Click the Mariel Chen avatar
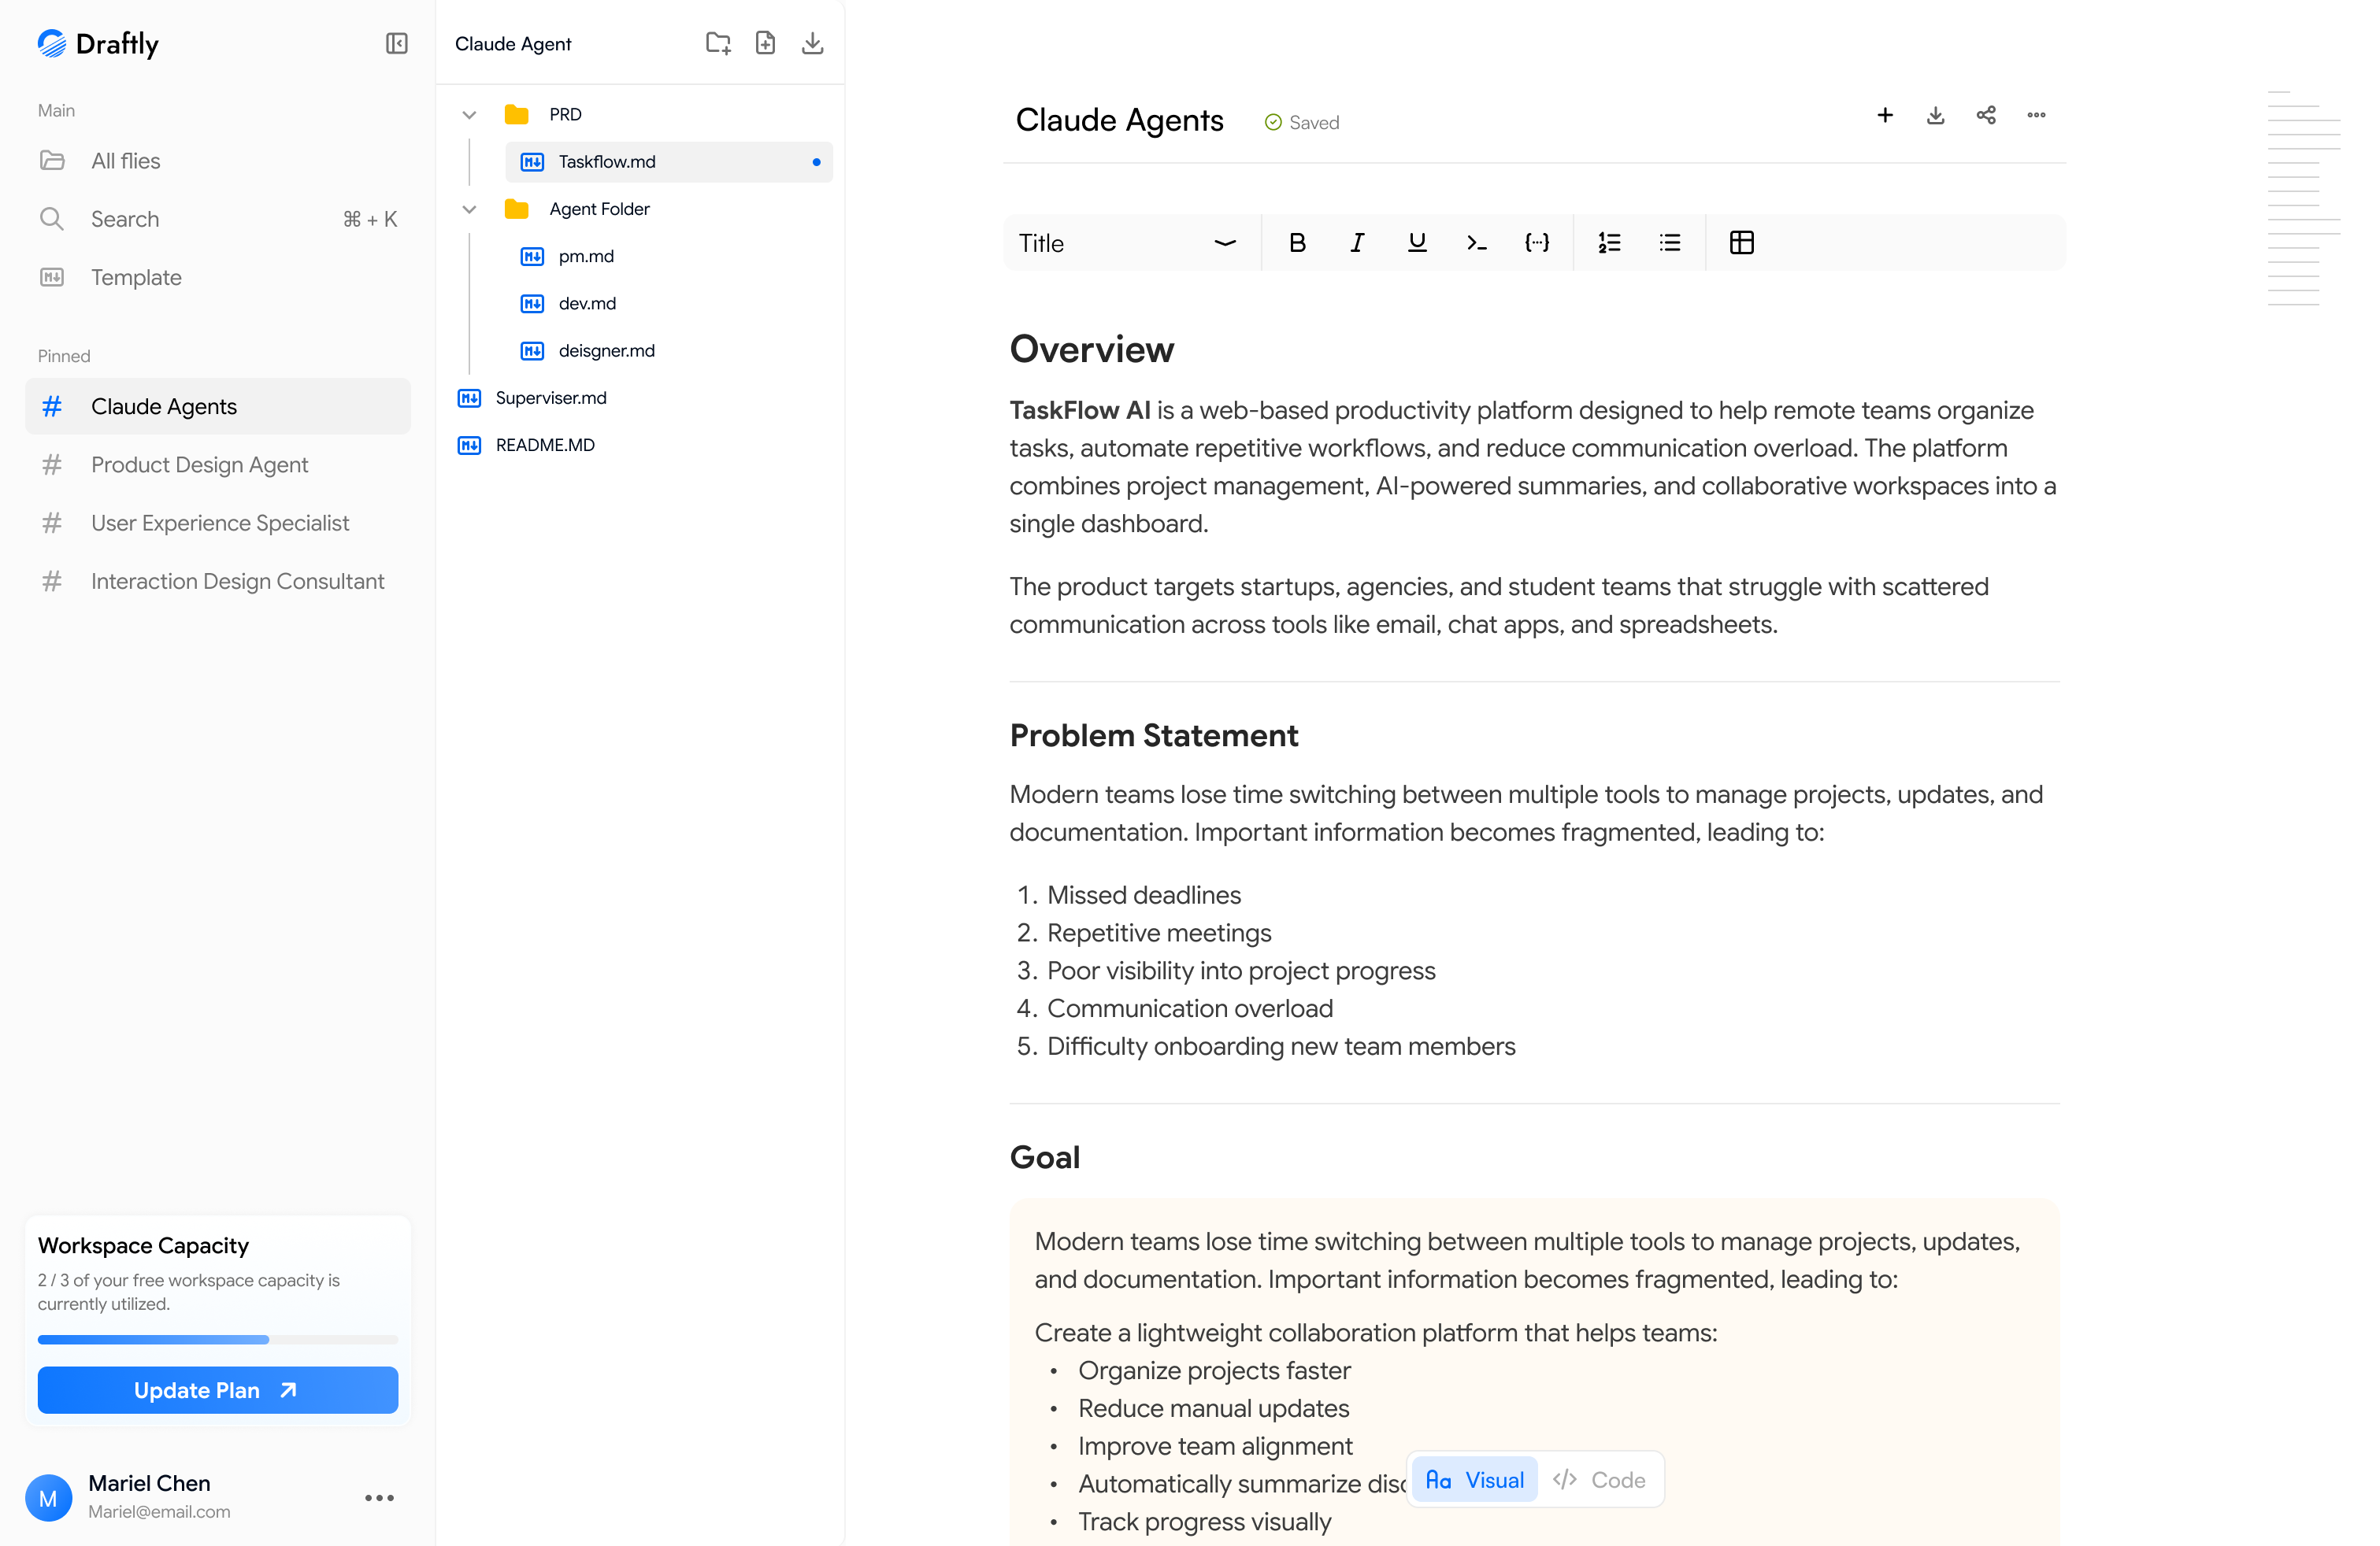The width and height of the screenshot is (2380, 1546). [x=48, y=1497]
